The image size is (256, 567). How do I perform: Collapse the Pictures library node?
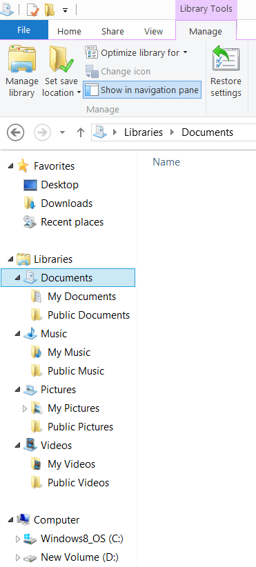[x=18, y=390]
